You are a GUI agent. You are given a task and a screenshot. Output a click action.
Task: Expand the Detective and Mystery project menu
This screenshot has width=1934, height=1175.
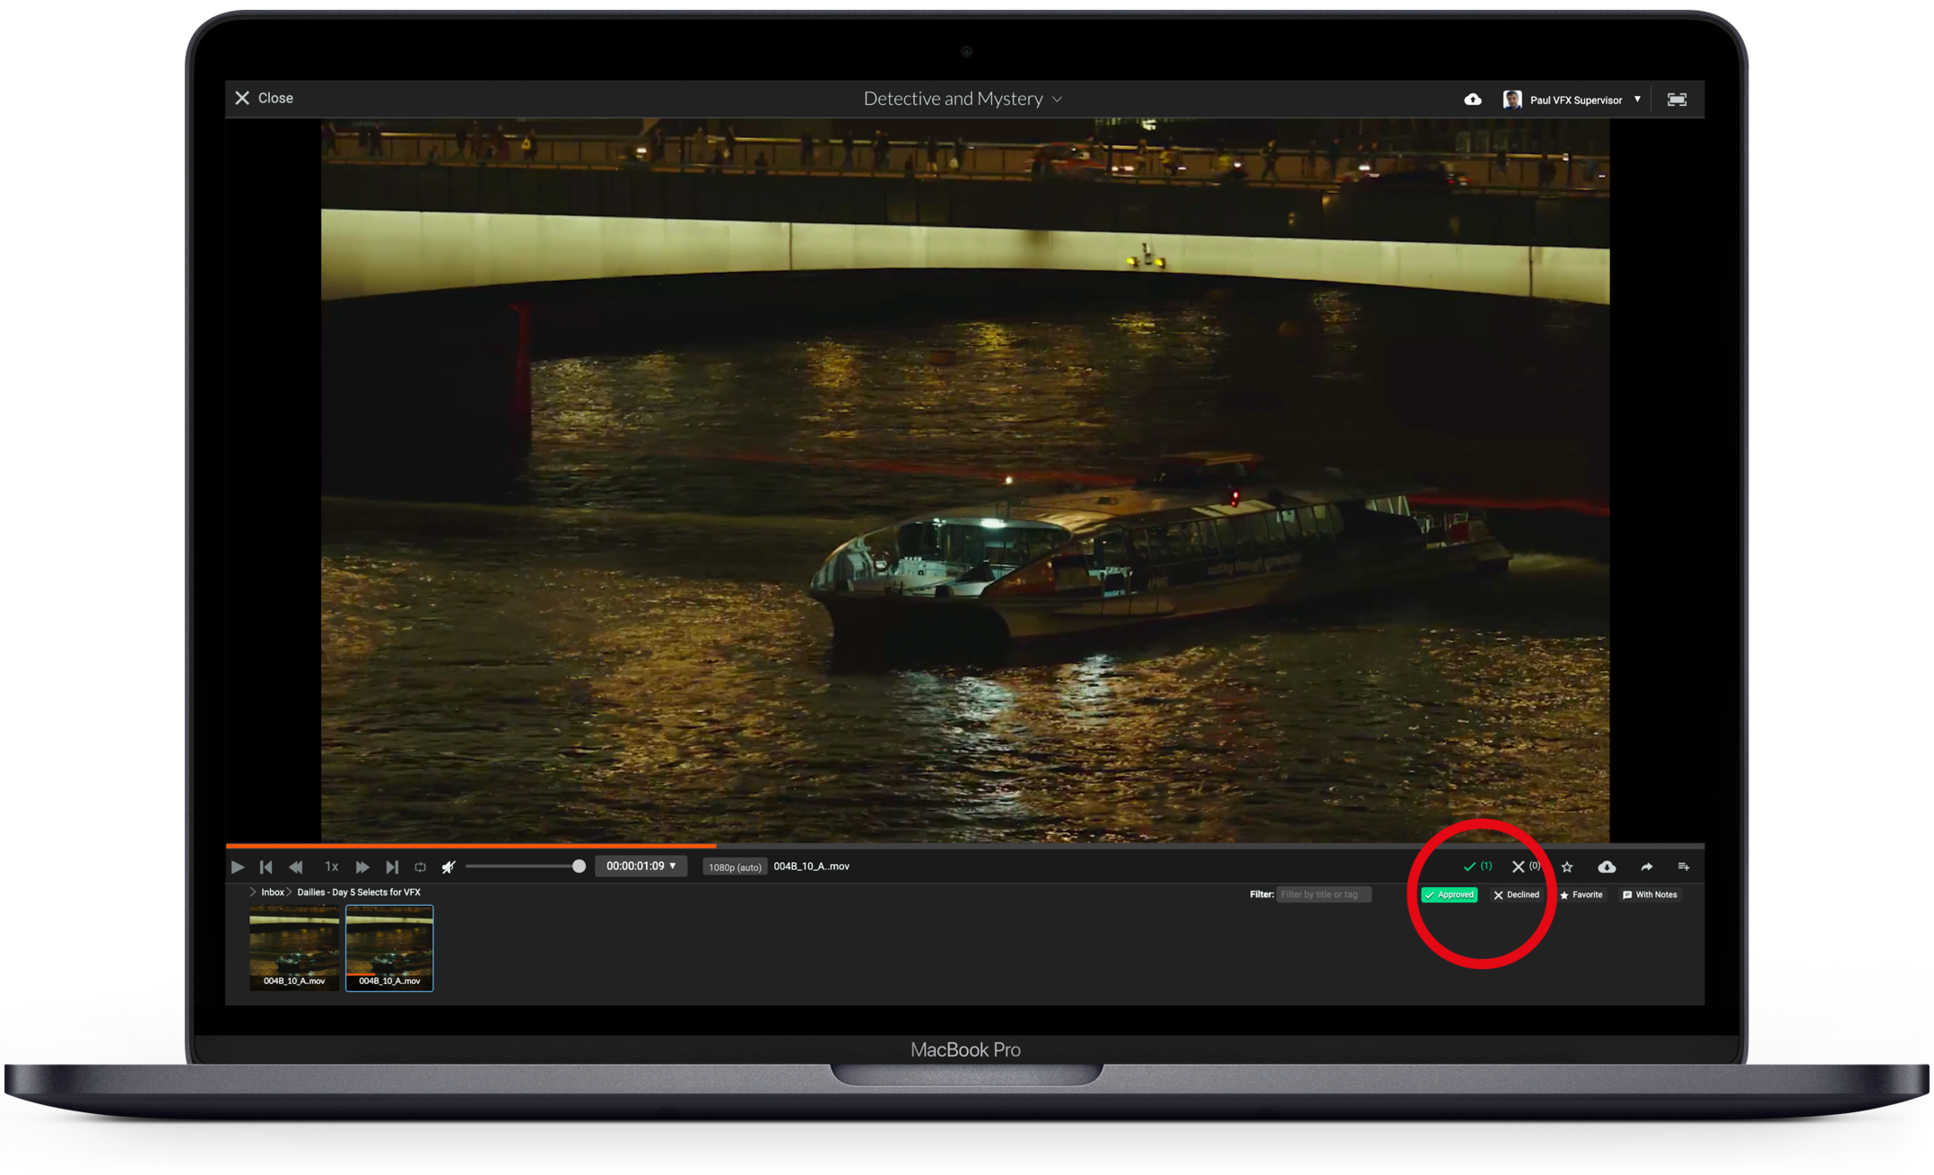(963, 99)
